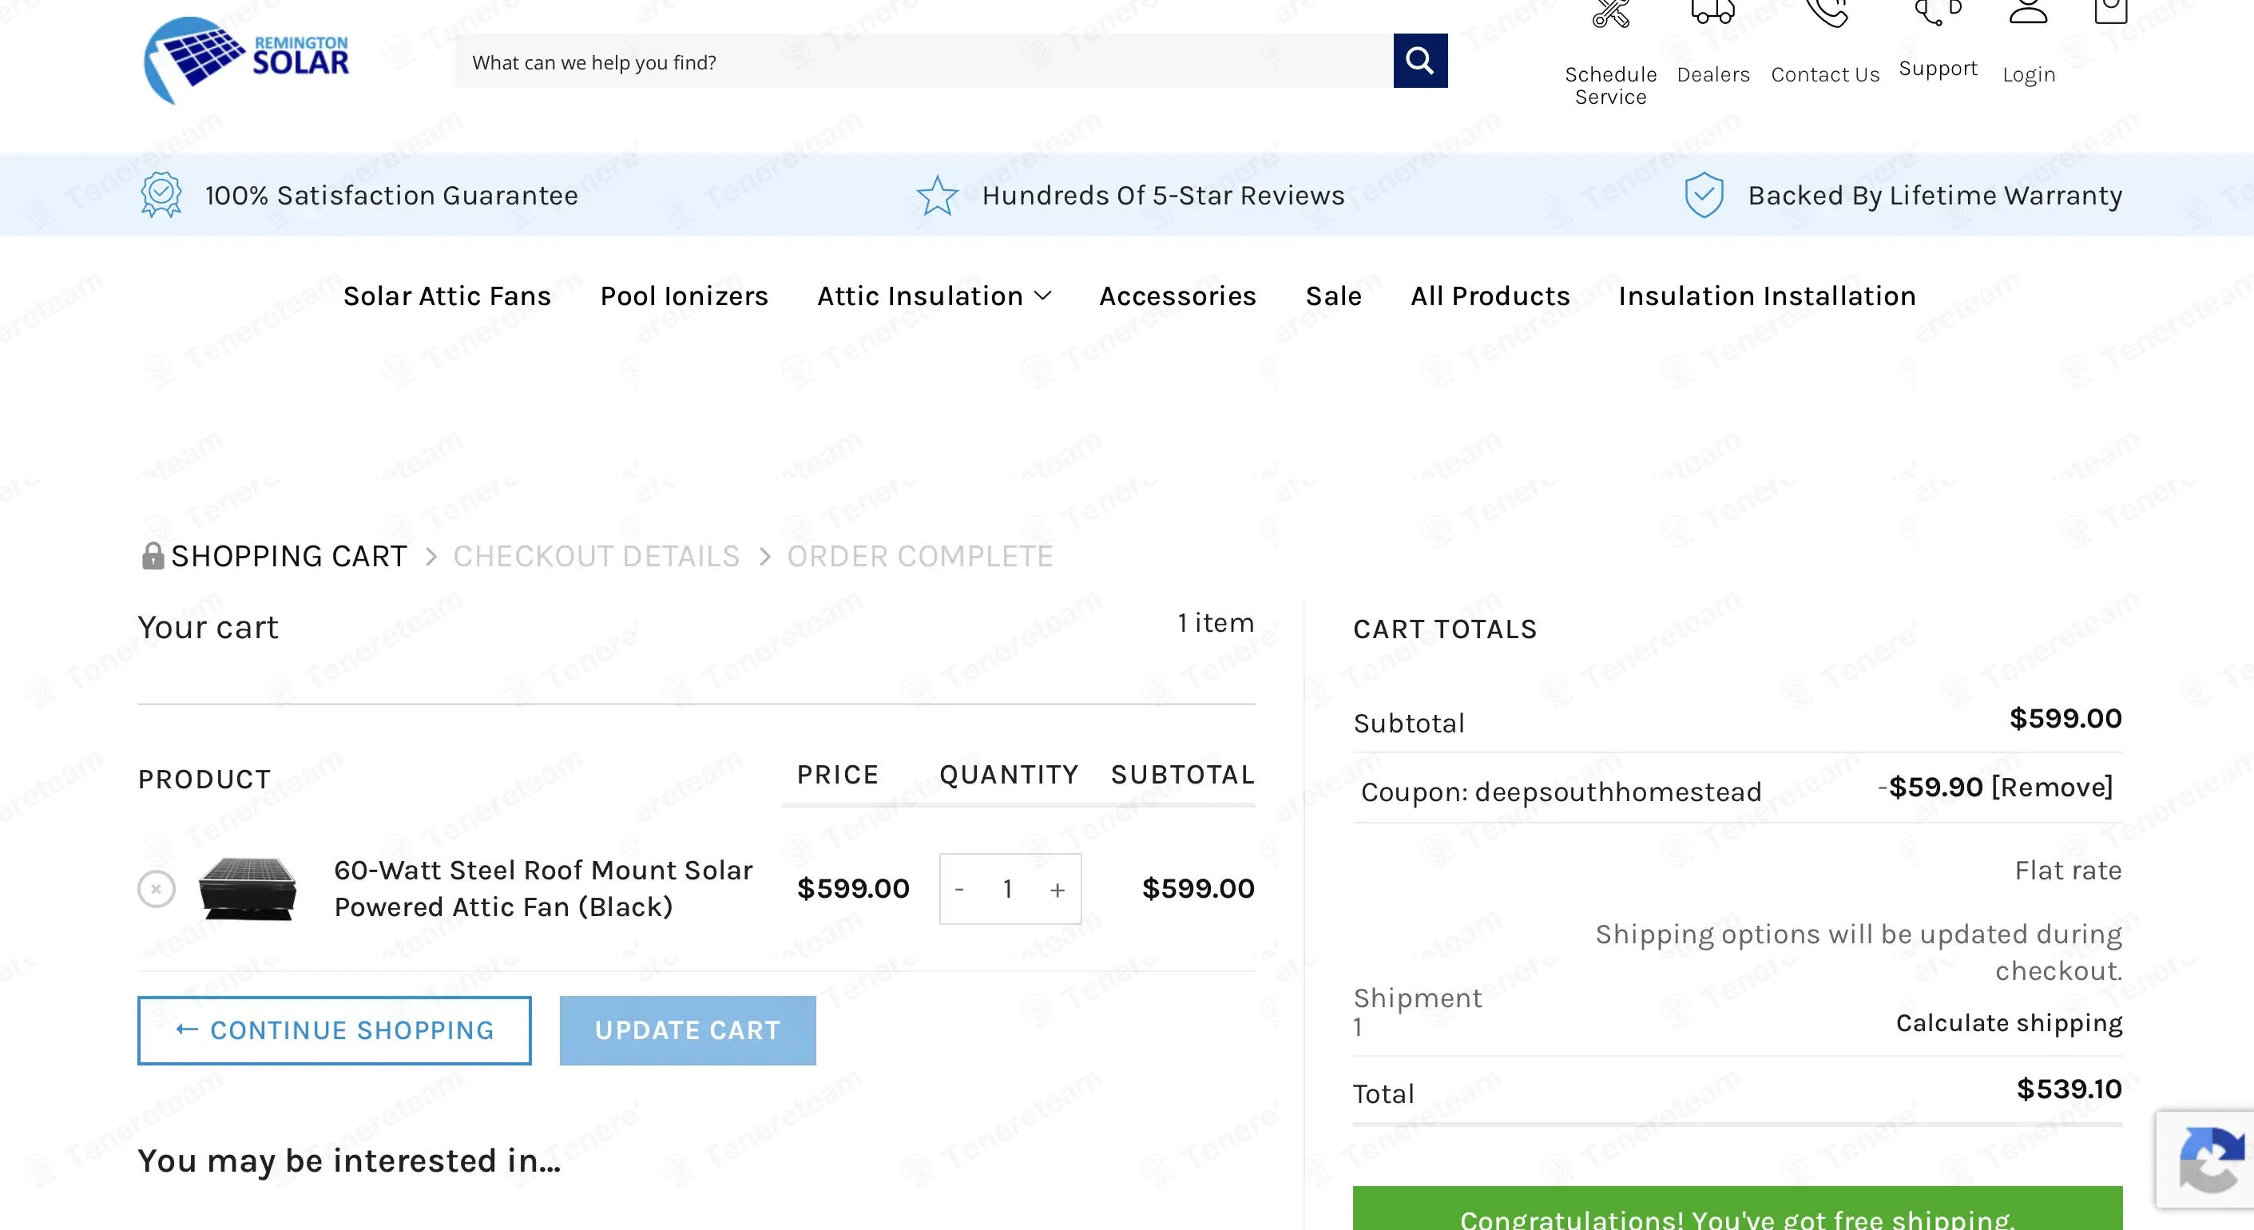Click Continue Shopping button
Image resolution: width=2254 pixels, height=1230 pixels.
click(334, 1030)
